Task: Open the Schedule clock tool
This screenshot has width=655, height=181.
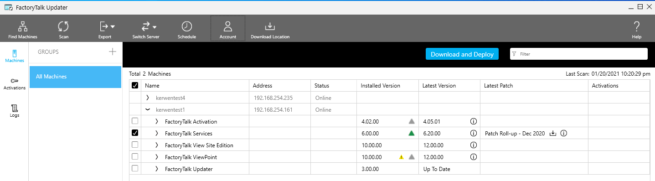Action: click(x=187, y=30)
